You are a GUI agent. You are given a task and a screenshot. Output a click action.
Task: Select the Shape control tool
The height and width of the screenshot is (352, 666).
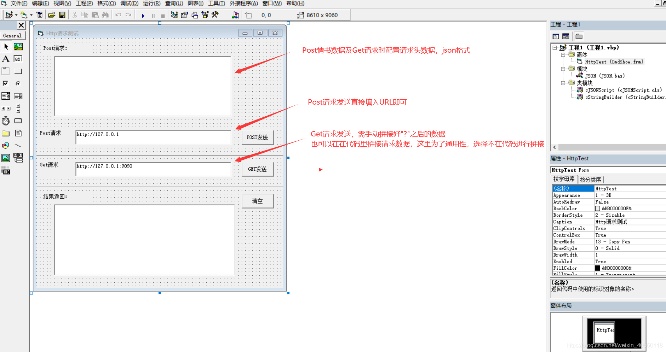6,146
